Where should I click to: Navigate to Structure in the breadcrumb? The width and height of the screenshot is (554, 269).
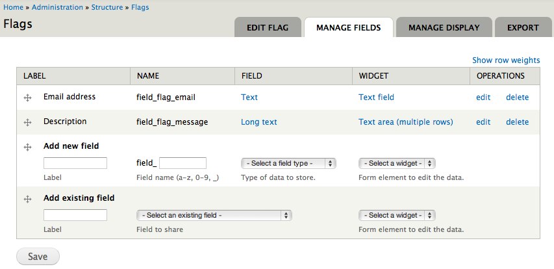(107, 7)
